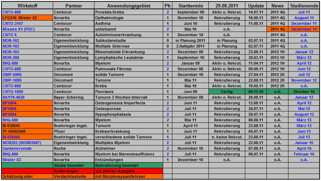Click the Update column header

[256, 6]
